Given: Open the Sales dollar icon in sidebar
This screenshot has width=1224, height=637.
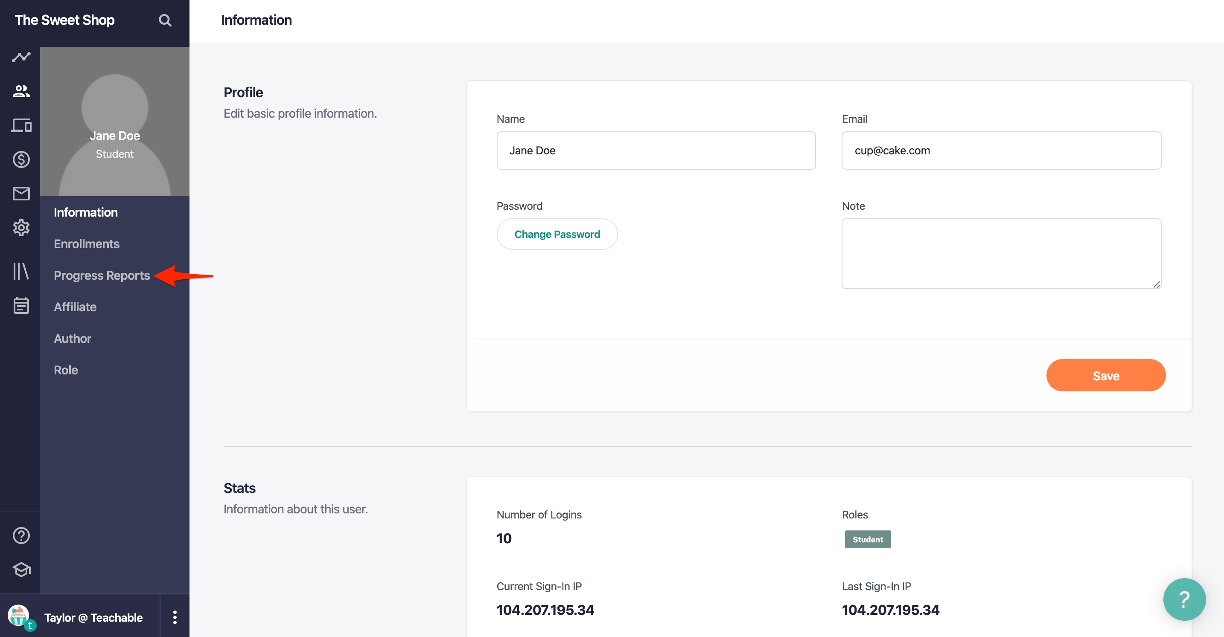Looking at the screenshot, I should tap(21, 159).
